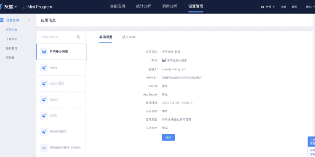
Task: Open the 帮助 link
Action: click(x=295, y=7)
